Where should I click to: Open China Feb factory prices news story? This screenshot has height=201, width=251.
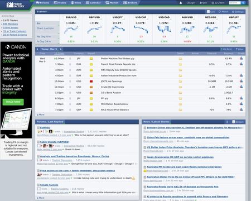(x=188, y=137)
